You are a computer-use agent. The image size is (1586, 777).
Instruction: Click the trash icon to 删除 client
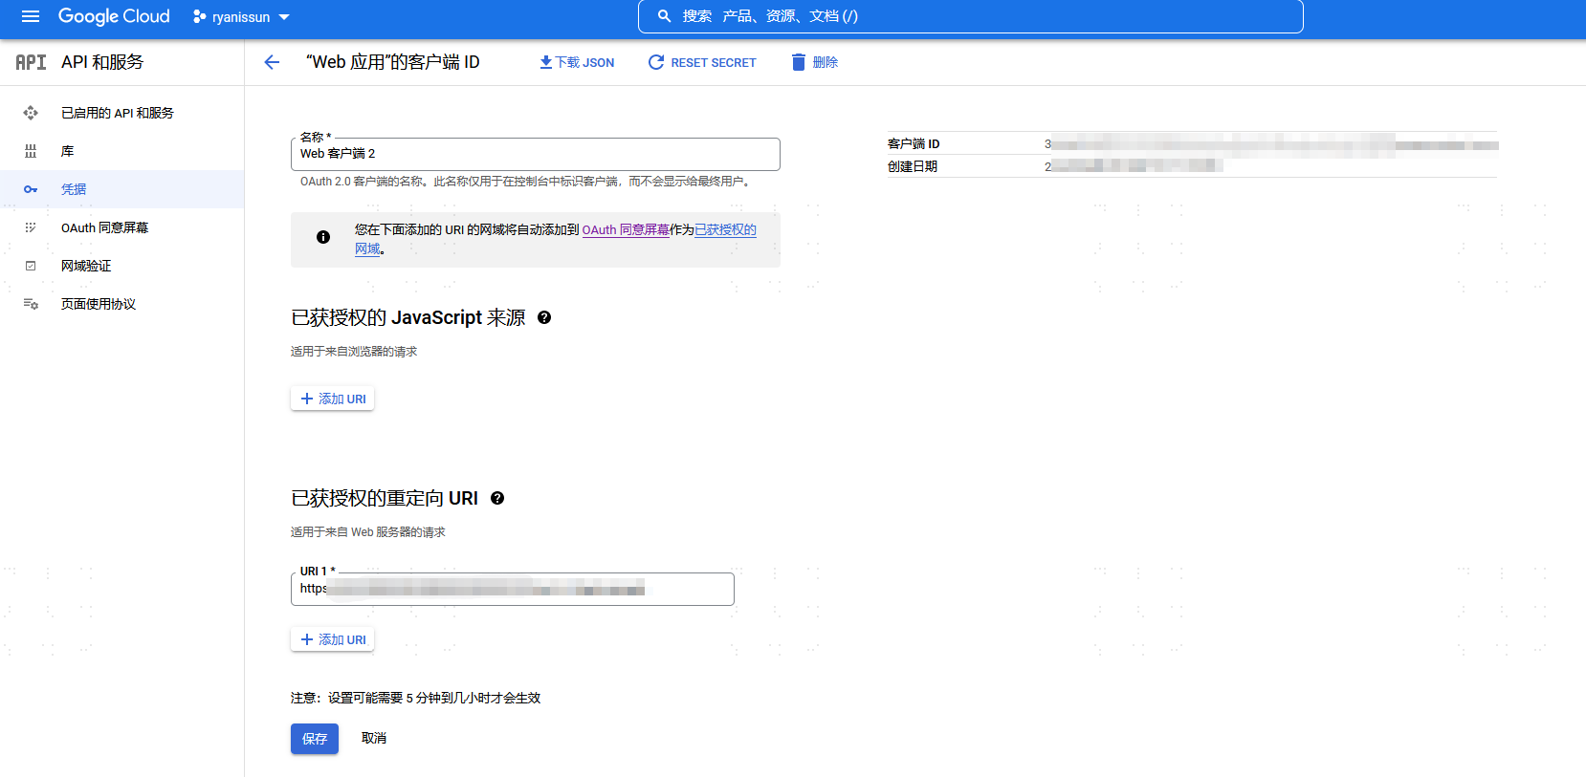pos(799,62)
